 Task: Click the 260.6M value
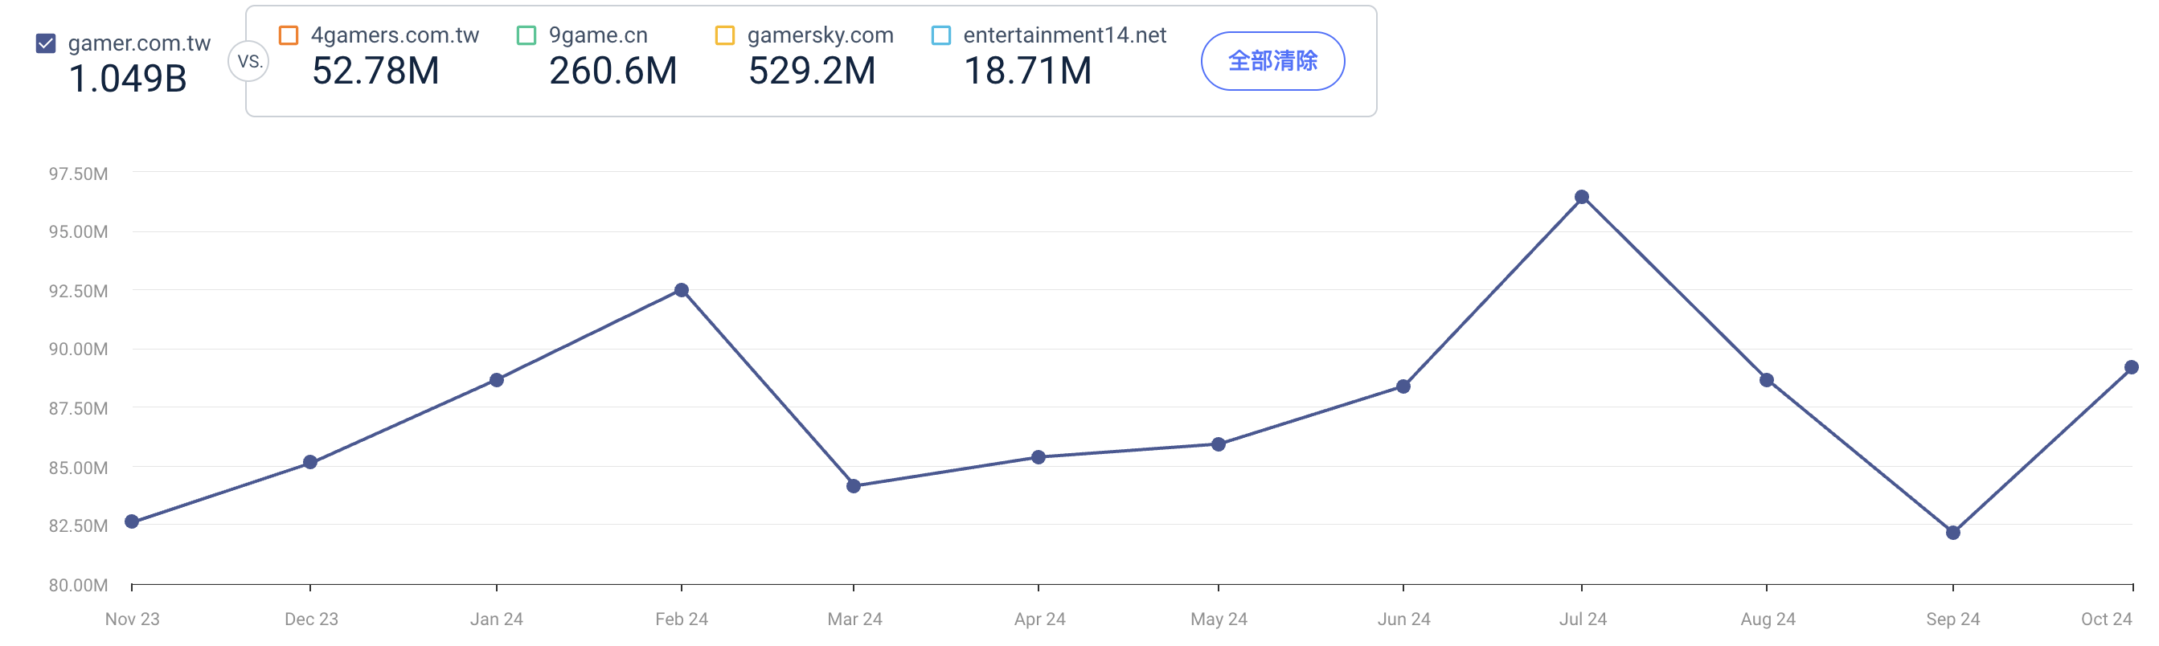click(612, 71)
